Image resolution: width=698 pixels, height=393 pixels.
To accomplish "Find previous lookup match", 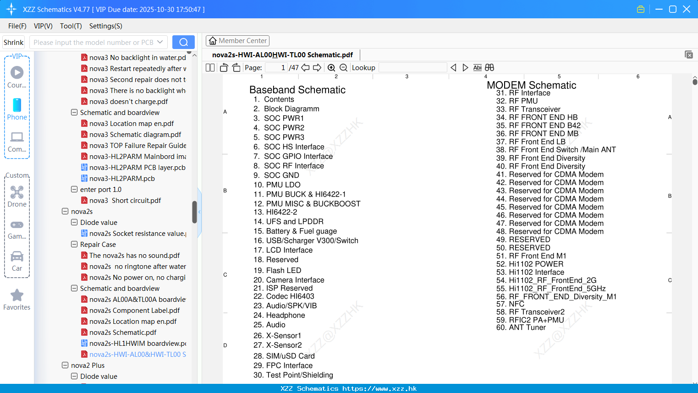I will 453,68.
